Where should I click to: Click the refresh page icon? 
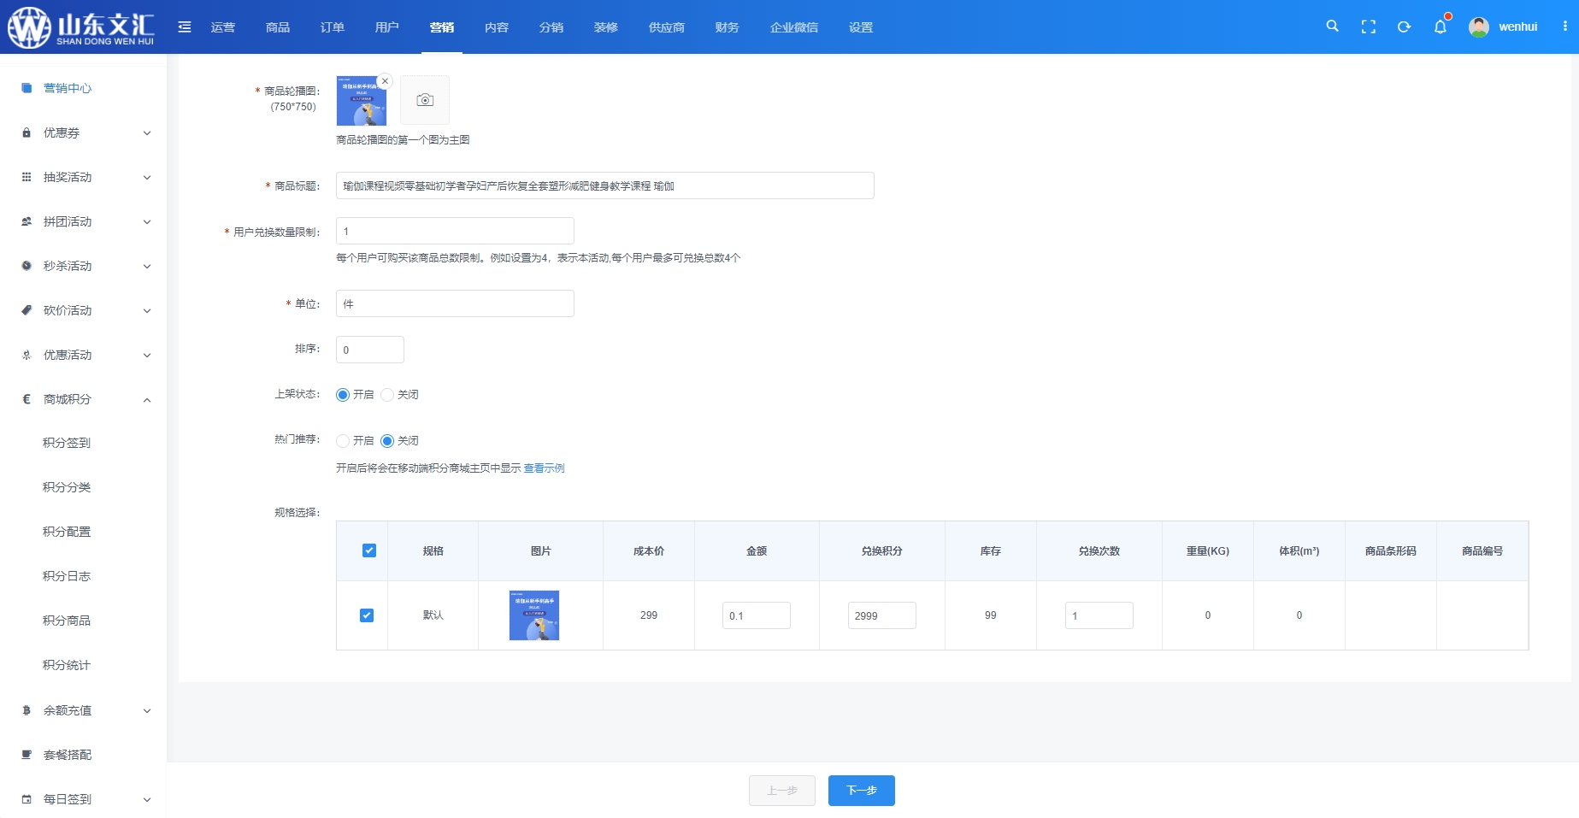pyautogui.click(x=1404, y=27)
